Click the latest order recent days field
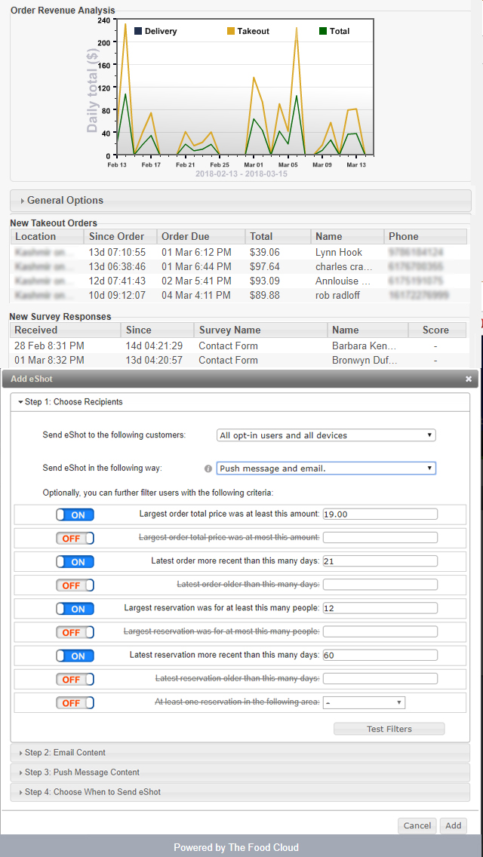This screenshot has width=483, height=857. tap(380, 561)
